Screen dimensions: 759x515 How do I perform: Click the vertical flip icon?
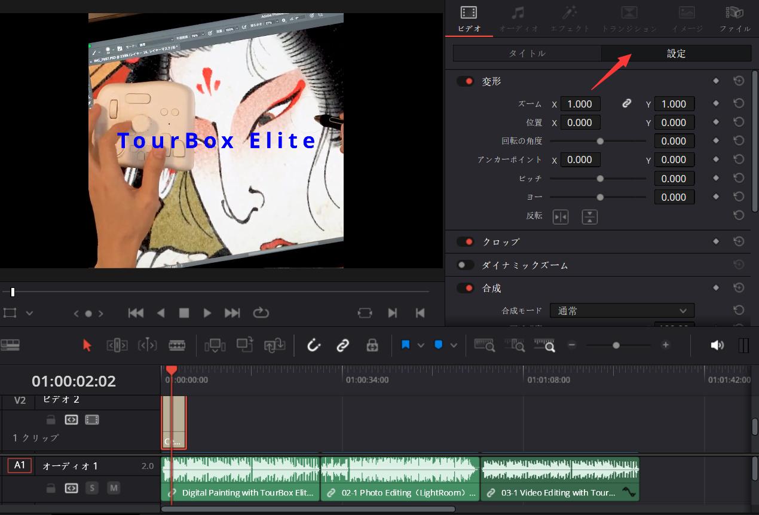click(x=590, y=217)
